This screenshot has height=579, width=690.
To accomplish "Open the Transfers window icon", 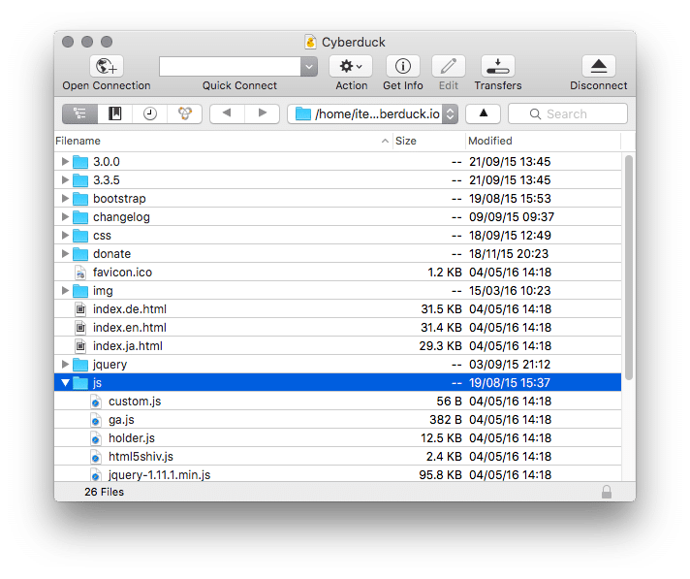I will (x=497, y=66).
